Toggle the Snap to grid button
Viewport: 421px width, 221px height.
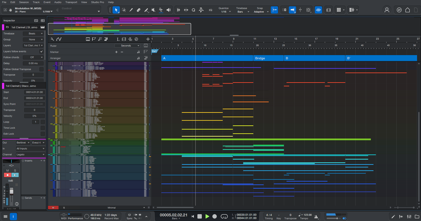275,10
